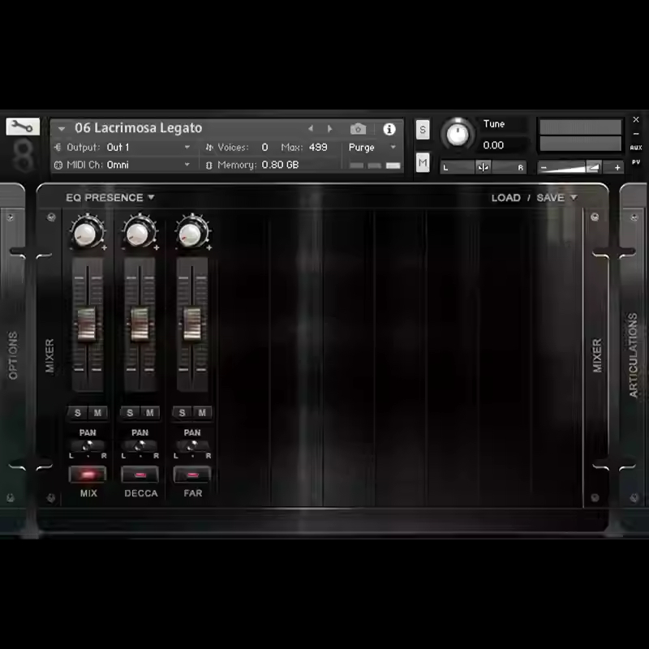649x649 pixels.
Task: Open the ARTICULATIONS side tab
Action: [x=634, y=355]
